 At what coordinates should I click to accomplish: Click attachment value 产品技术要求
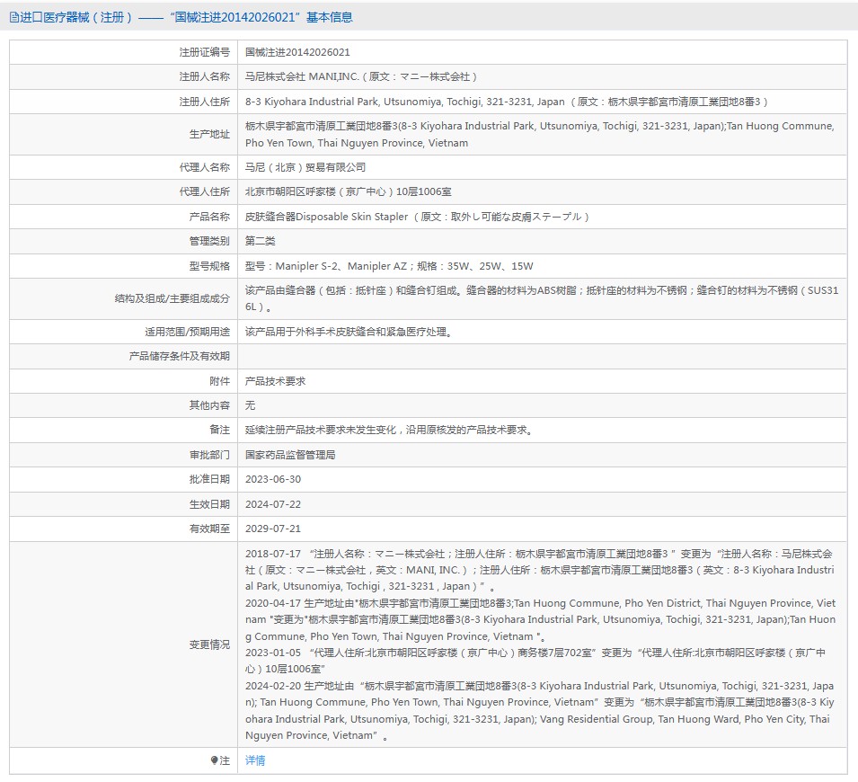pos(275,381)
